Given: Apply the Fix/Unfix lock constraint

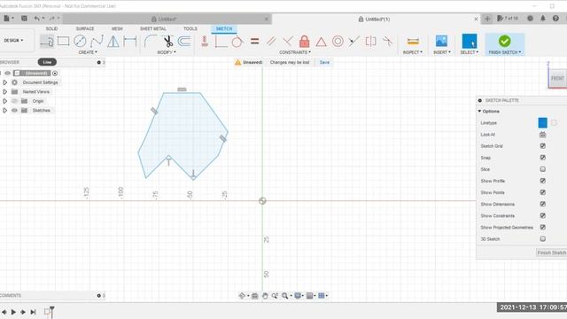Looking at the screenshot, I should (305, 42).
